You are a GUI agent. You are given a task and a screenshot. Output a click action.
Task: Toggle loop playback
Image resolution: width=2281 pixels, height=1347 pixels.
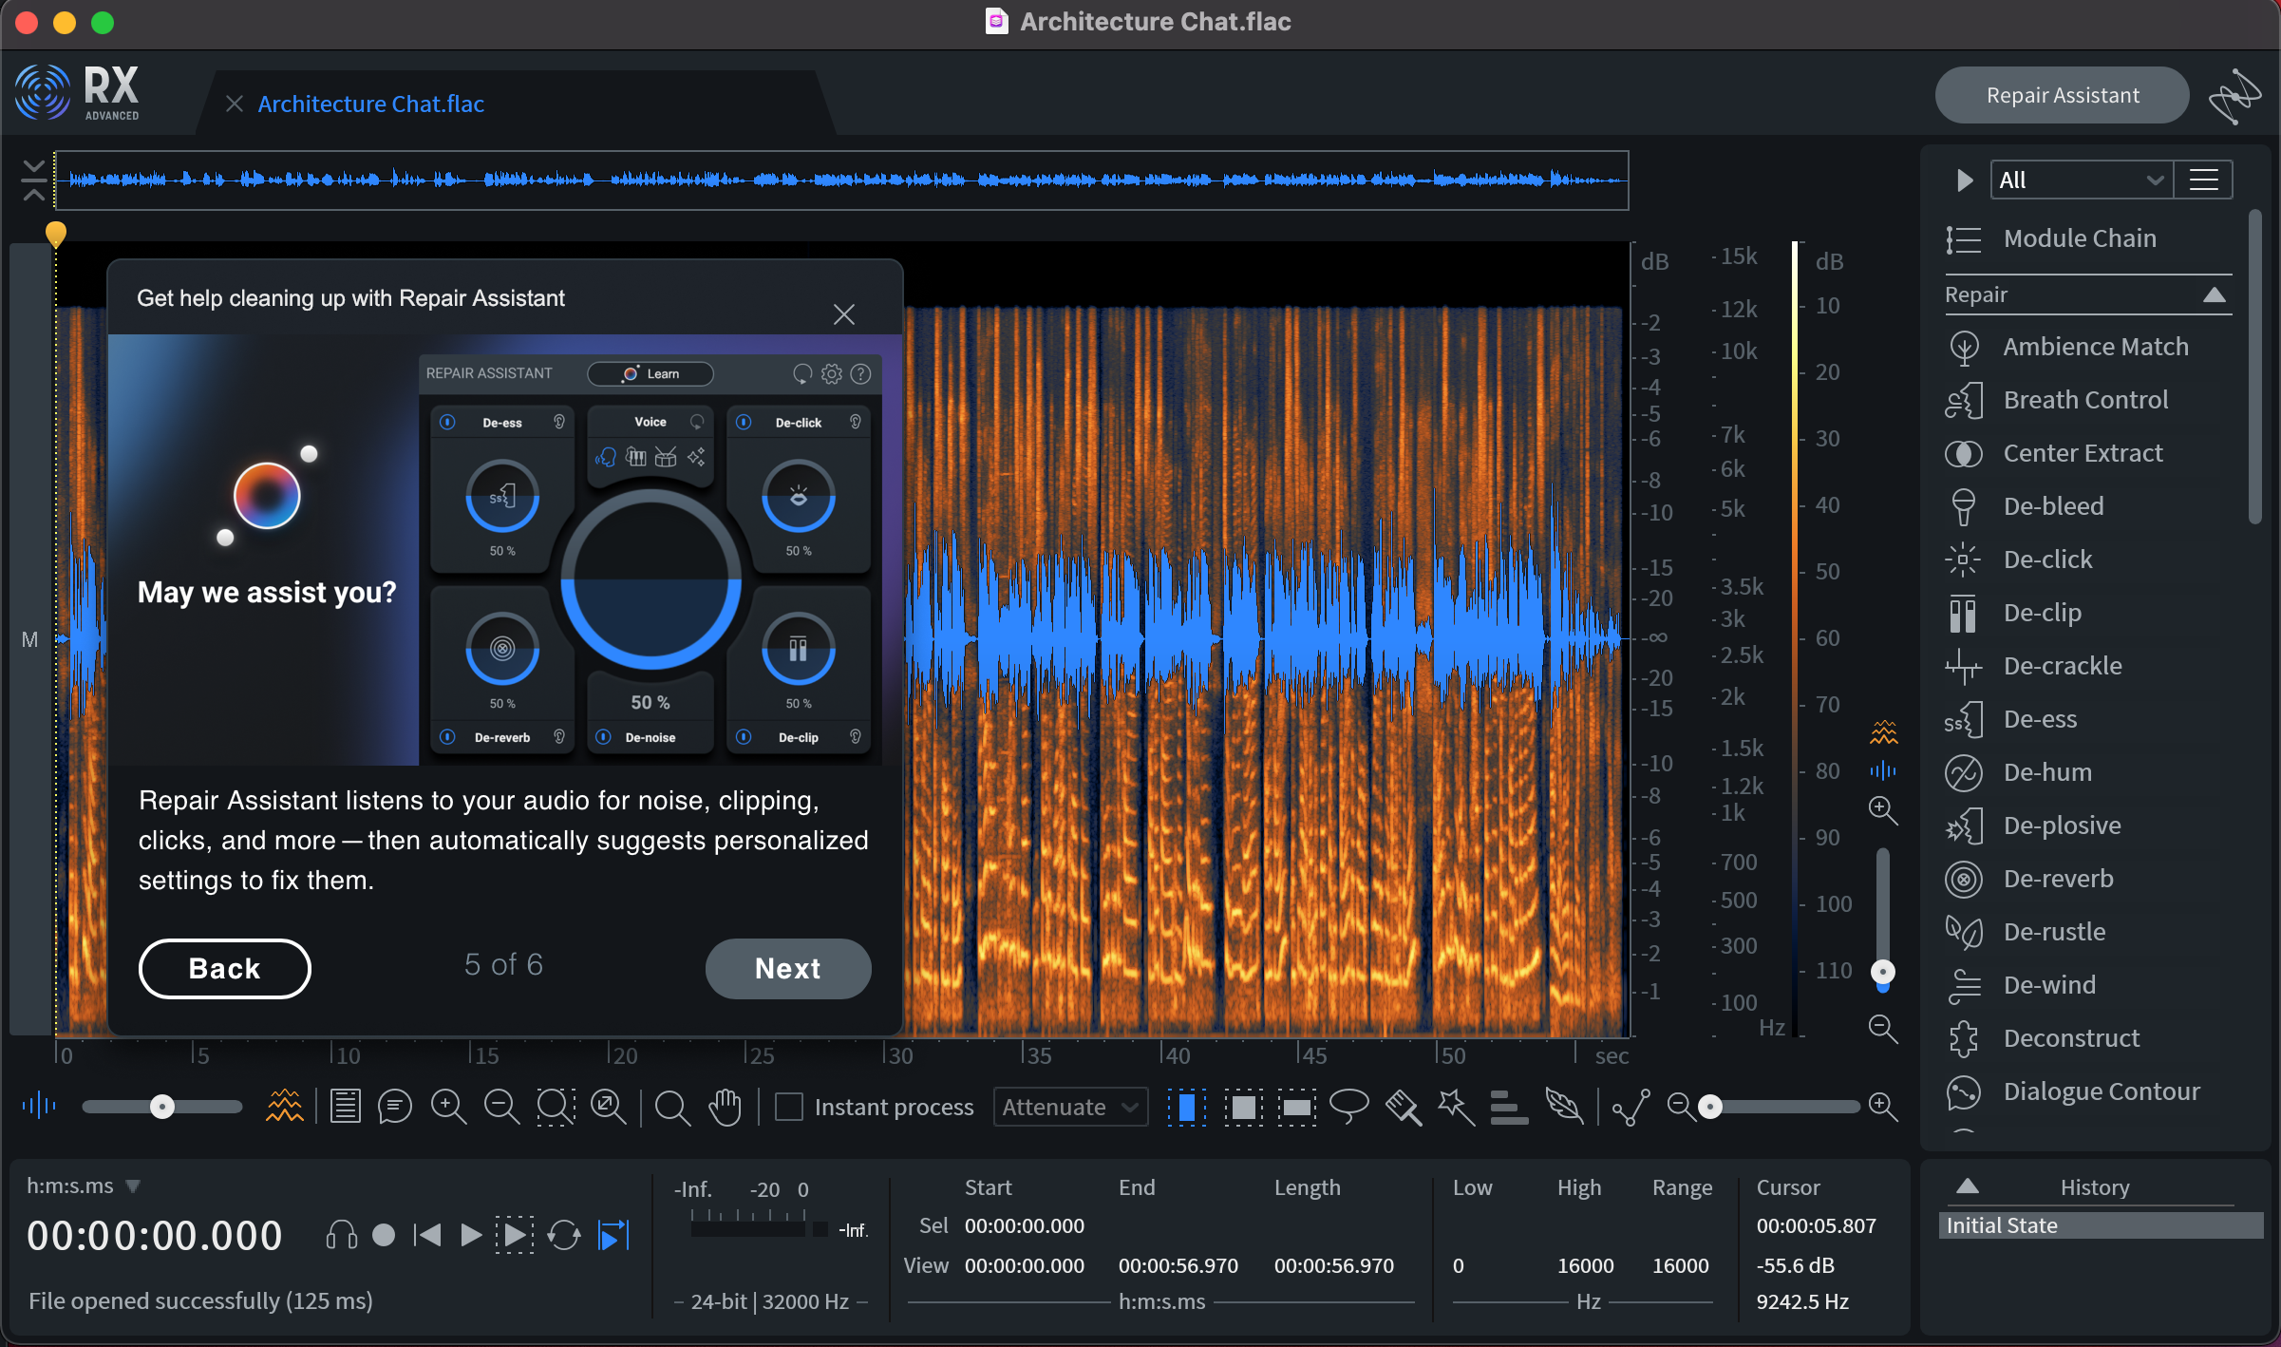pyautogui.click(x=564, y=1235)
